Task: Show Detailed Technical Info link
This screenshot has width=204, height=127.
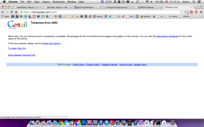Action: click(22, 55)
